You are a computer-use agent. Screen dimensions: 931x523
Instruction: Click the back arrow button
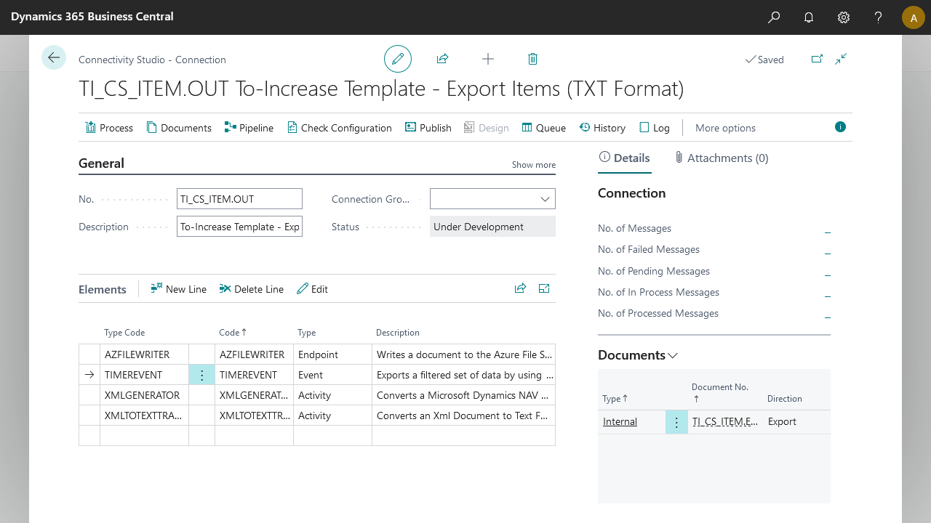click(54, 57)
